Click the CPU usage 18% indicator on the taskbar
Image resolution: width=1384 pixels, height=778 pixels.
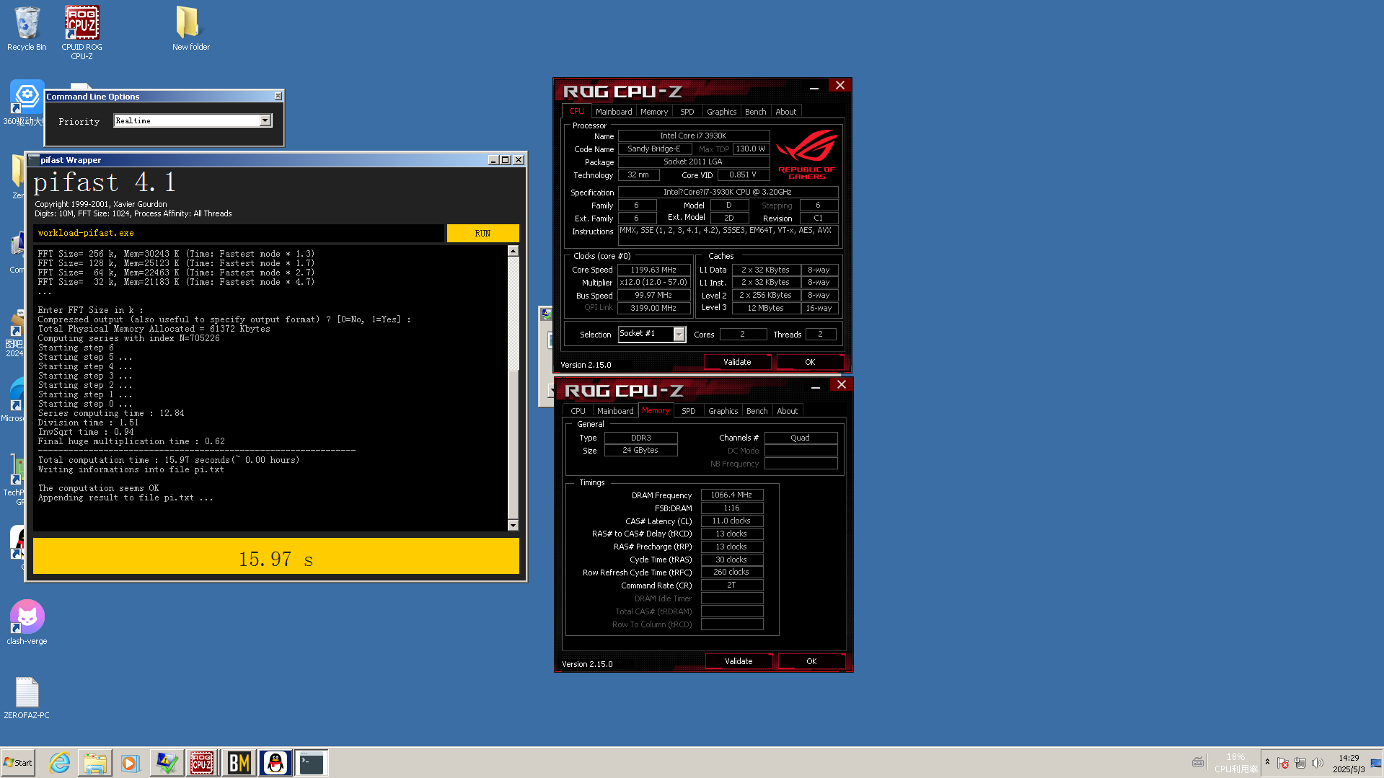pos(1236,763)
